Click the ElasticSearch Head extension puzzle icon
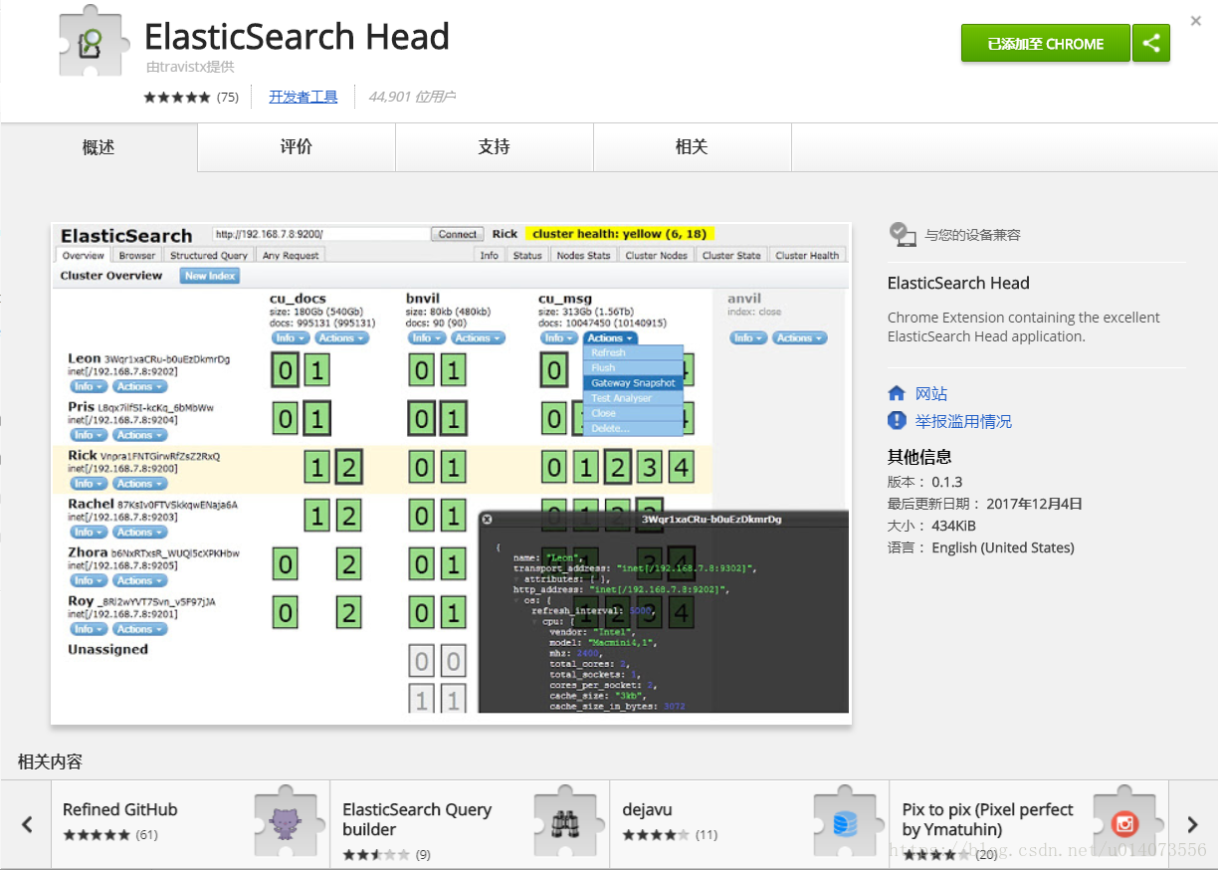Screen dimensions: 1218x870 pos(93,43)
